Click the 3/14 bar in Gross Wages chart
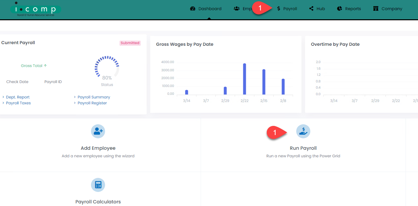This screenshot has height=206, width=418. [x=187, y=92]
